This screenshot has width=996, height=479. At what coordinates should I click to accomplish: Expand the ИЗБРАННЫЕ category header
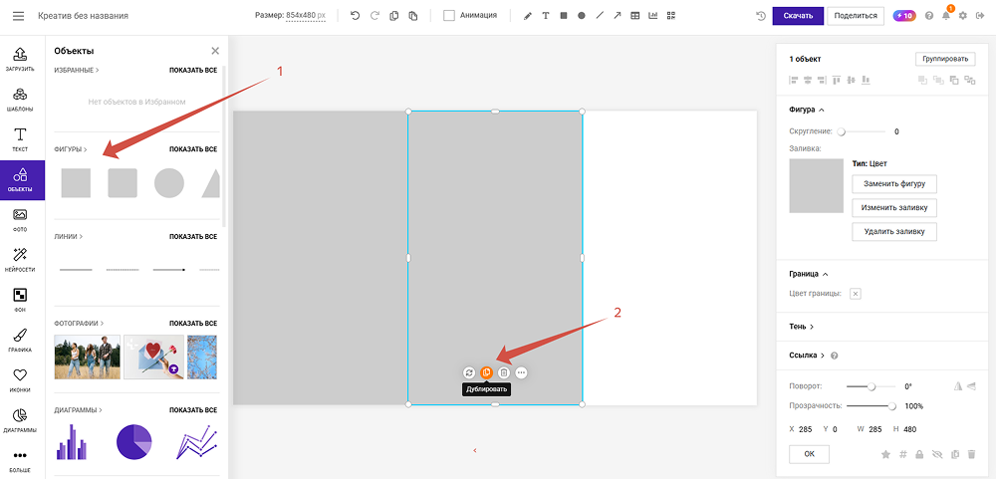pyautogui.click(x=77, y=70)
